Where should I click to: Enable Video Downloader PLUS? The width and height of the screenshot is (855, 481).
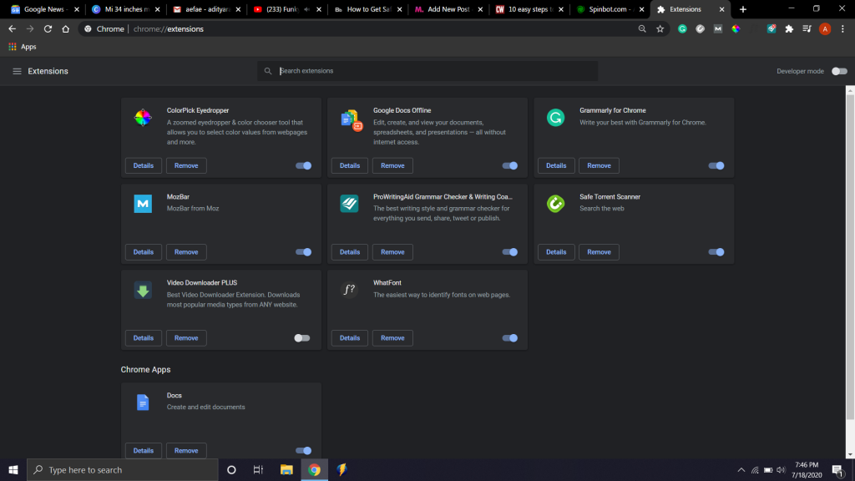302,338
